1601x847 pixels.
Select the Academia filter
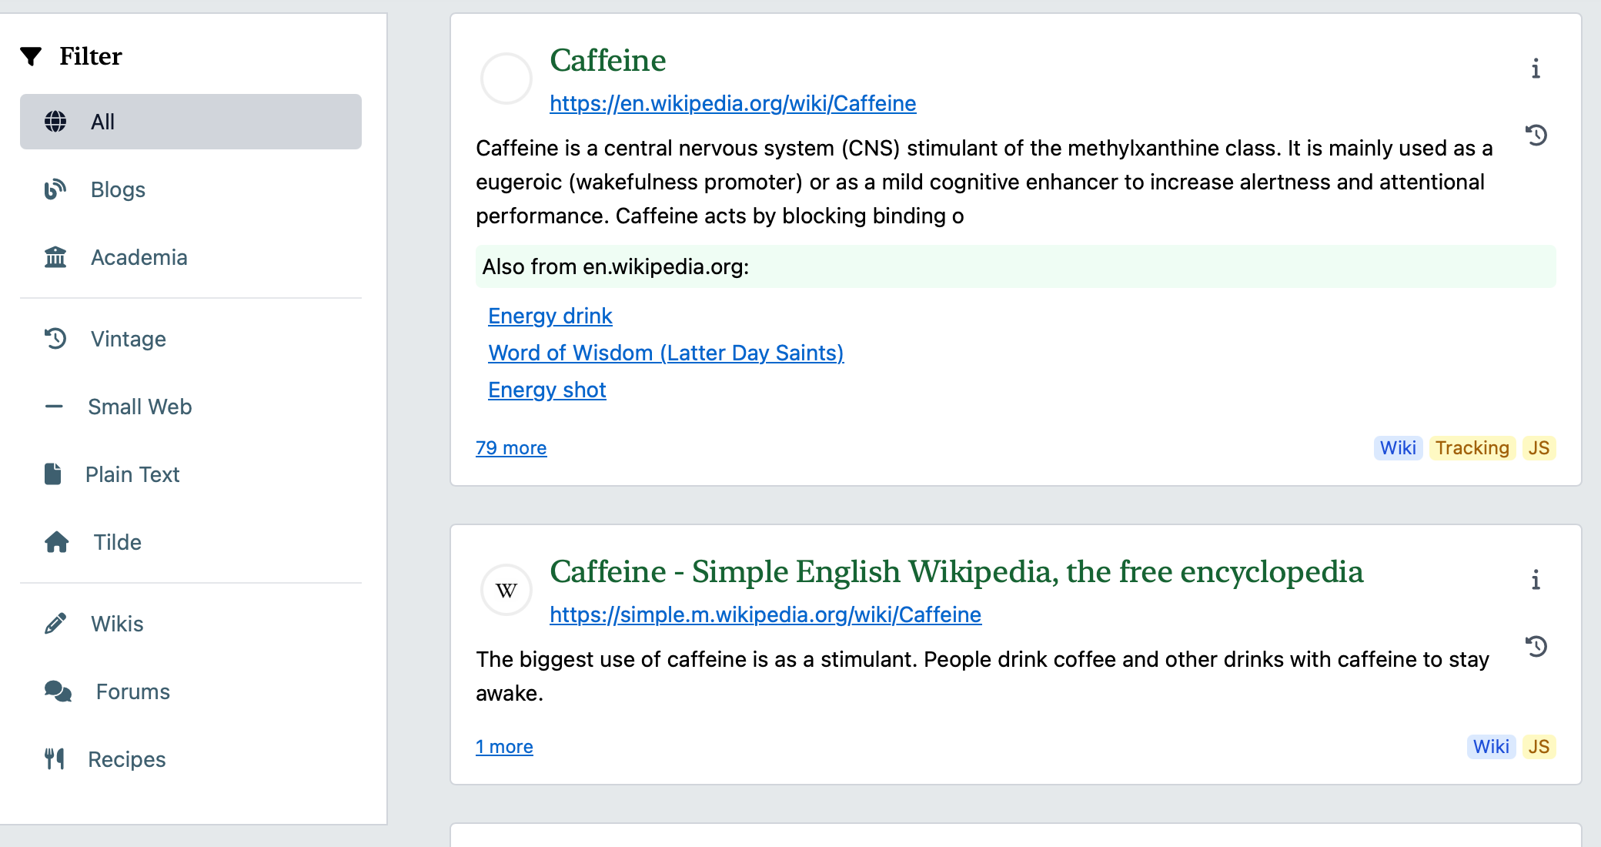[191, 257]
